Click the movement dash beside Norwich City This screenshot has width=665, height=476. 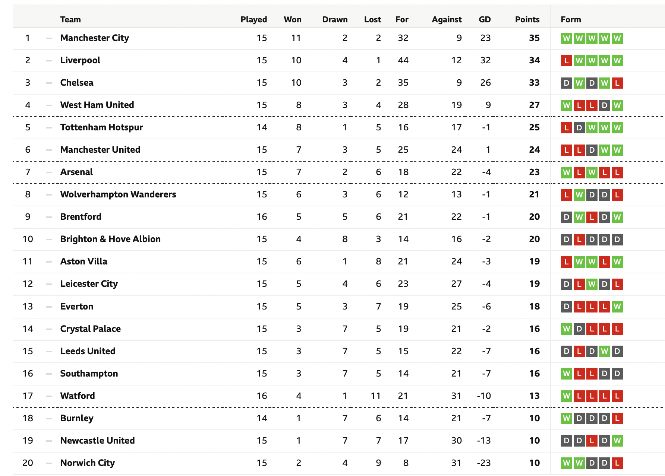tap(49, 463)
